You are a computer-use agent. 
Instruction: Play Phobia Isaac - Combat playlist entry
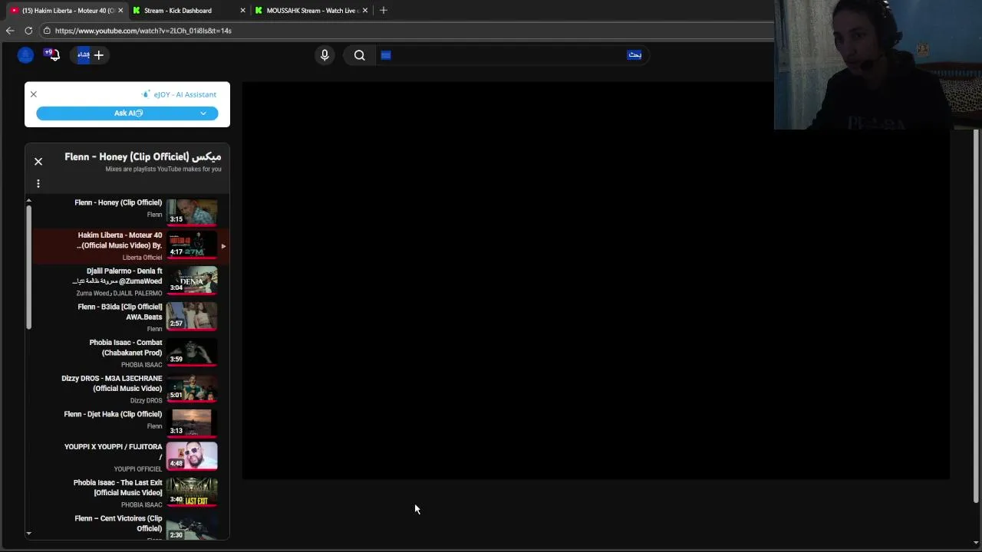[129, 353]
